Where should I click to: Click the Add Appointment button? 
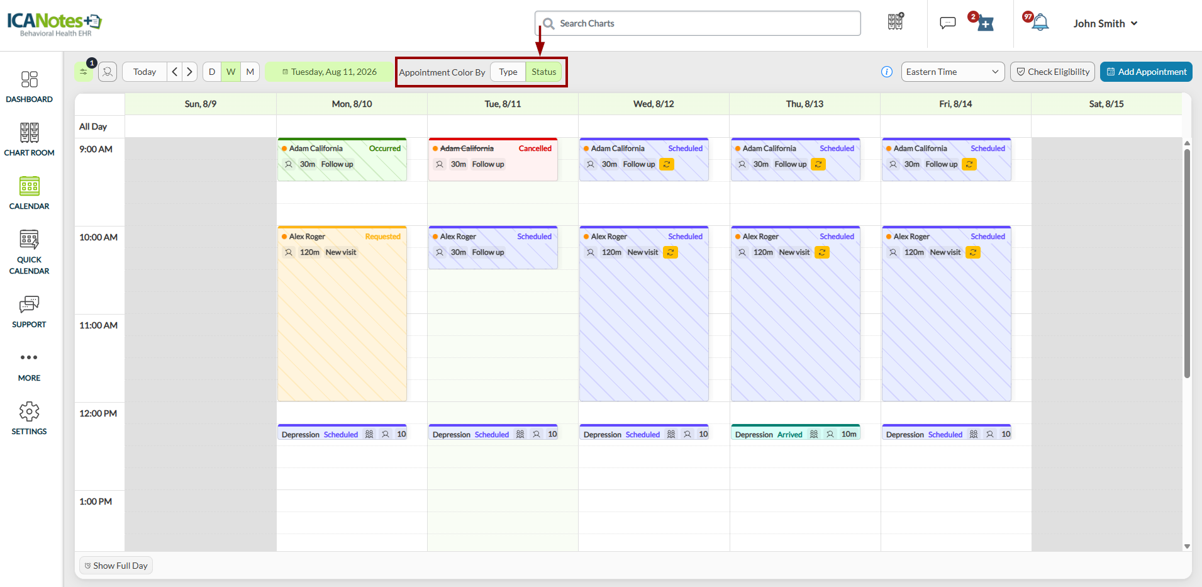pyautogui.click(x=1146, y=72)
